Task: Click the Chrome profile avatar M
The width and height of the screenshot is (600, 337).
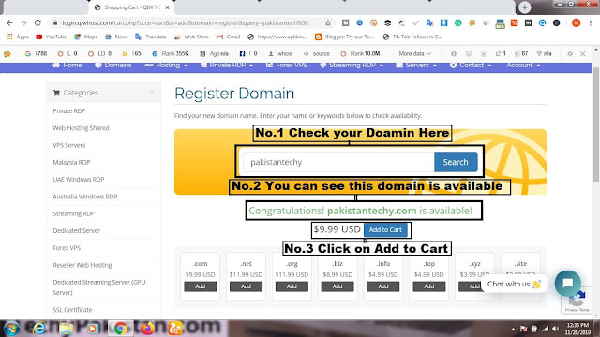Action: coord(576,22)
